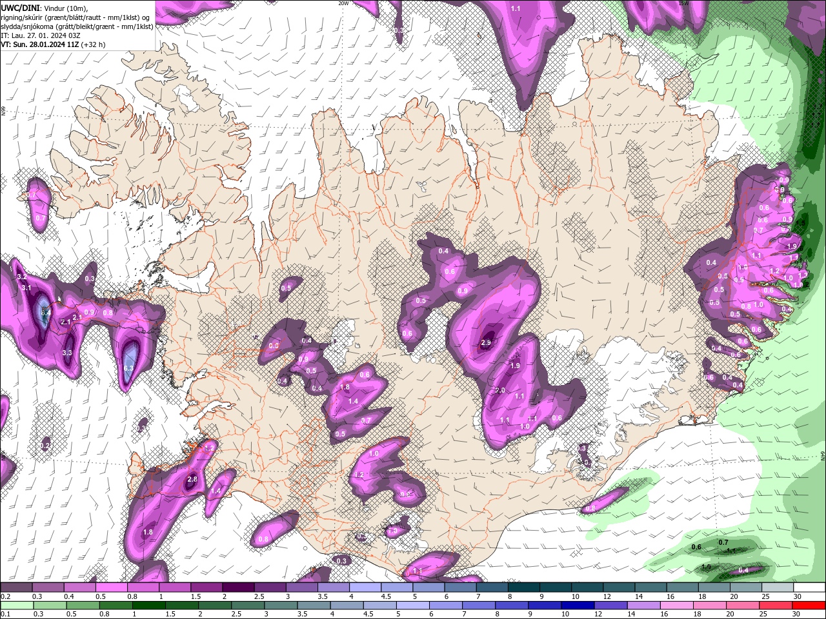Click the 3.3 value west of Iceland
The height and width of the screenshot is (619, 826).
67,353
